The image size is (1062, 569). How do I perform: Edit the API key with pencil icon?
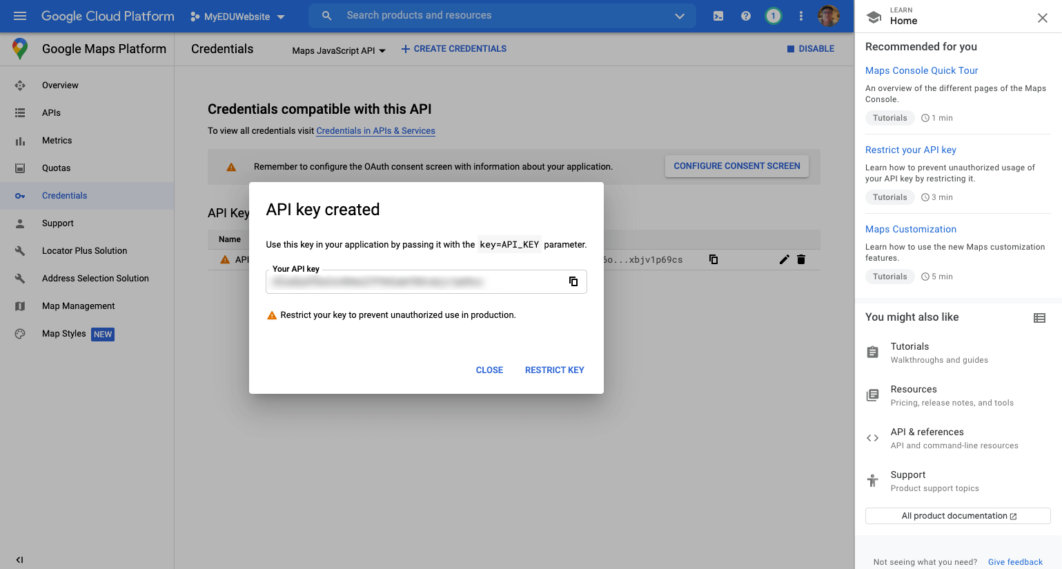pos(784,259)
